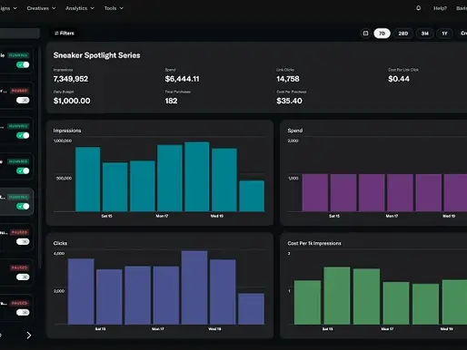467x350 pixels.
Task: Click the first RUNNING status badge
Action: tap(18, 55)
